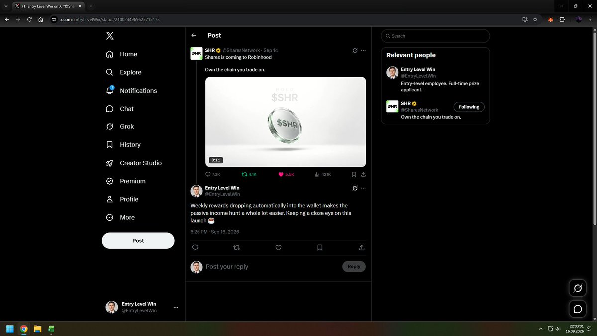The height and width of the screenshot is (336, 597).
Task: Show hidden system tray icons
Action: tap(540, 329)
